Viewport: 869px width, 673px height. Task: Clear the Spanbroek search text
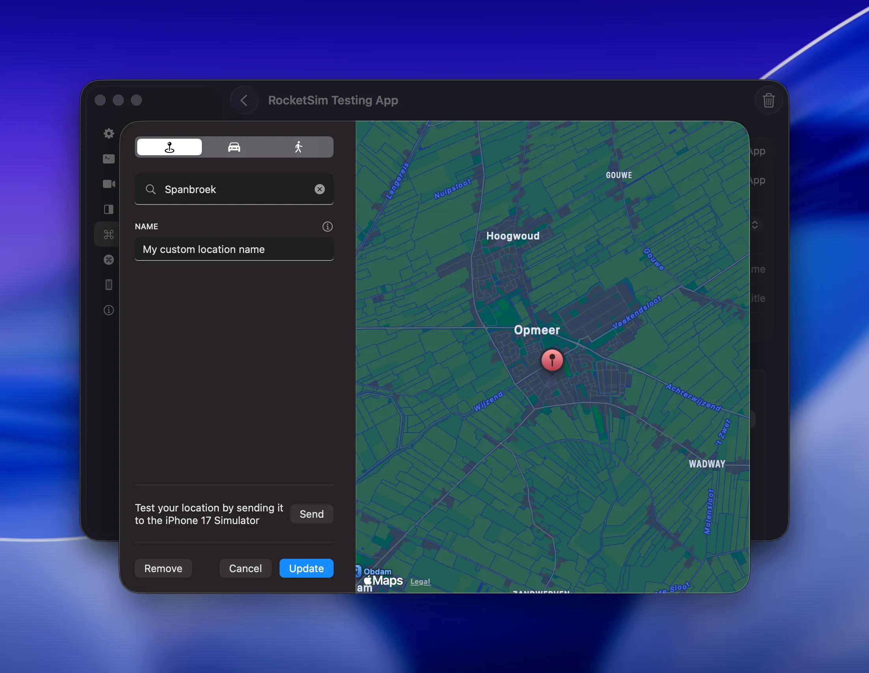(x=319, y=189)
